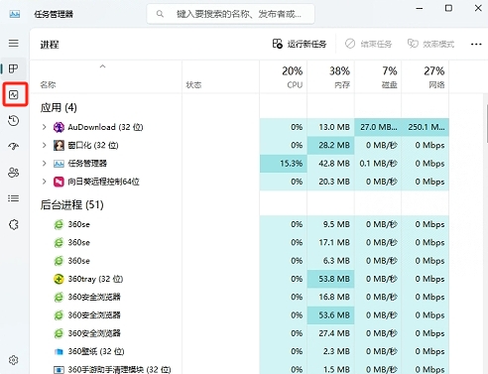Screen dimensions: 488x374
Task: Click the 360壁纸 process icon
Action: 59,351
